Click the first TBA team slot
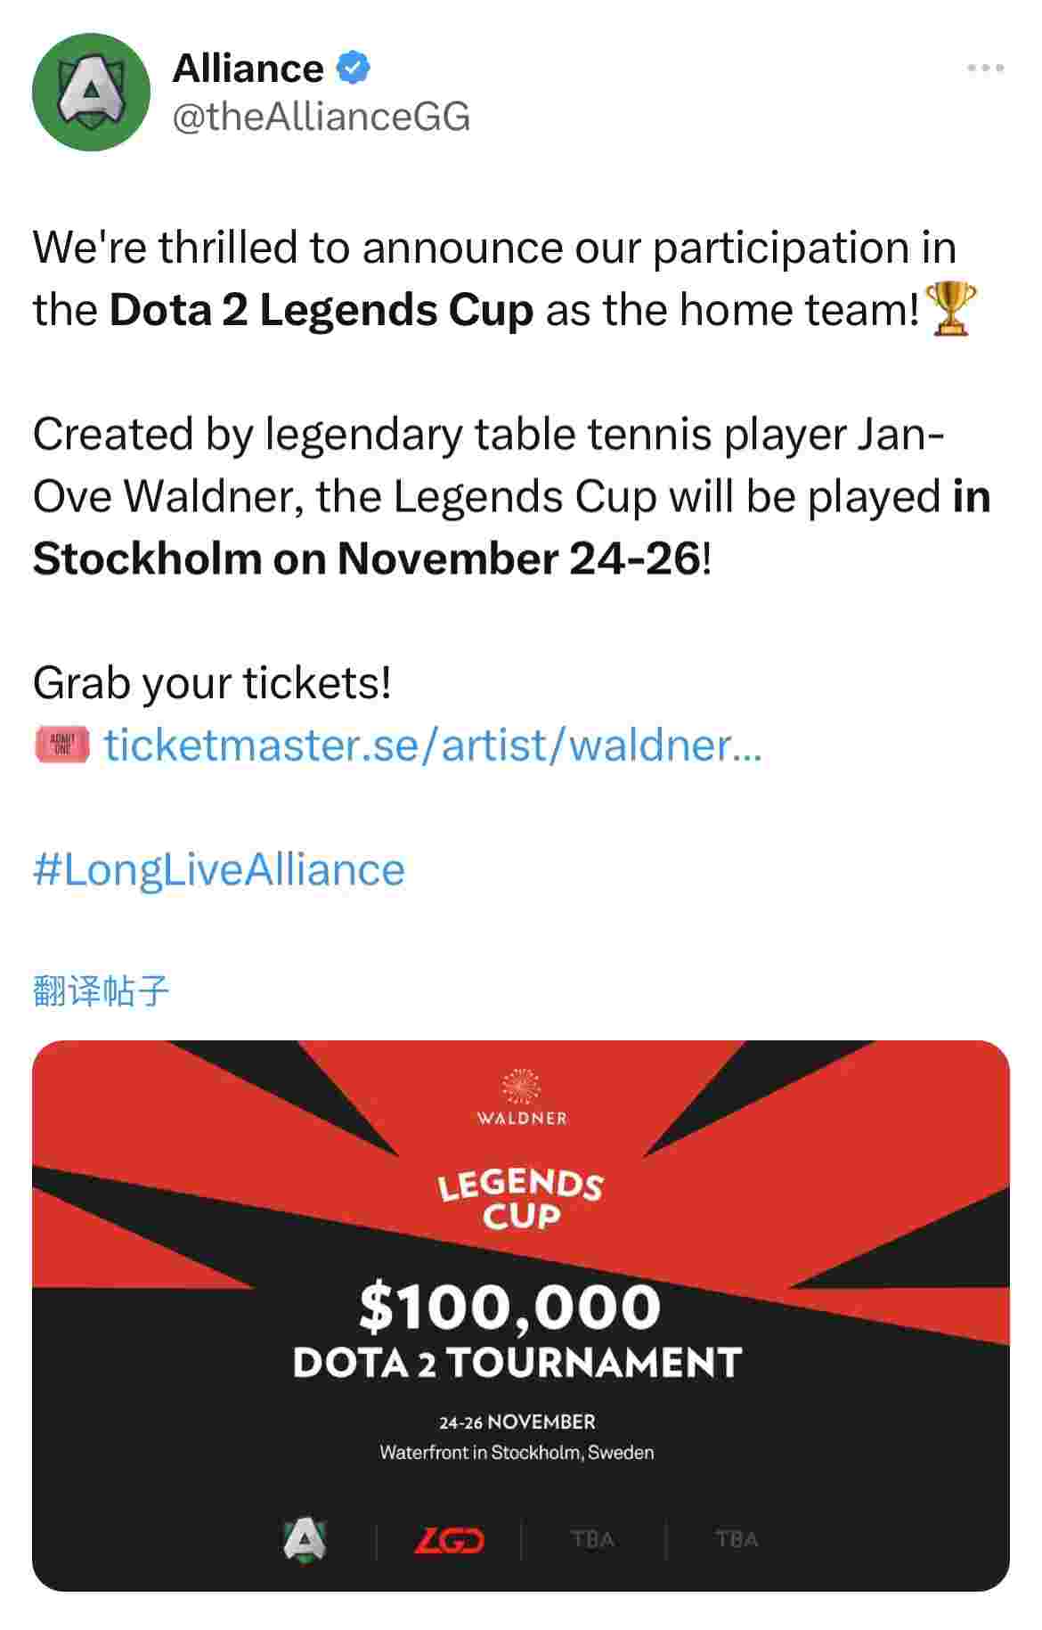 click(593, 1539)
